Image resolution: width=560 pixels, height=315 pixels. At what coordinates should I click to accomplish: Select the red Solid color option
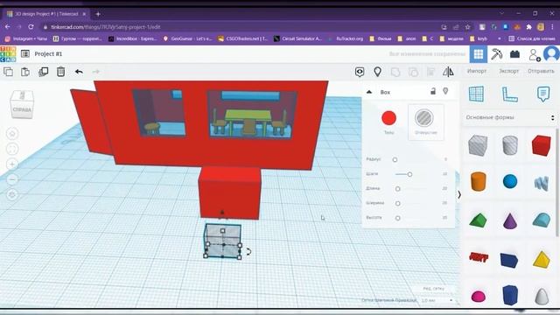click(x=388, y=118)
